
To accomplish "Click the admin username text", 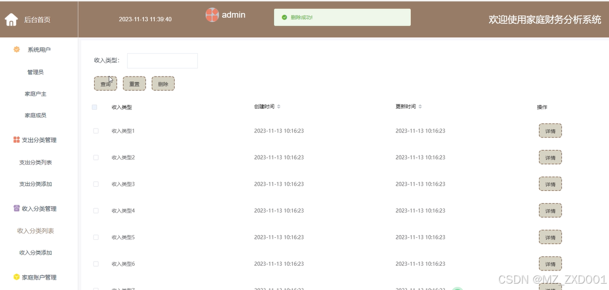I will tap(233, 15).
